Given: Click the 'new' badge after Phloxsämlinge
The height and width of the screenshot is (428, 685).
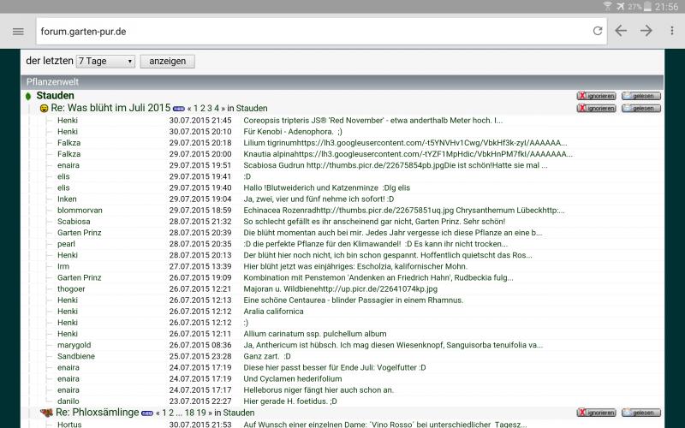Looking at the screenshot, I should coord(146,413).
